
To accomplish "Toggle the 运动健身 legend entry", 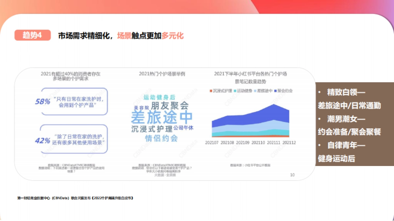I will pyautogui.click(x=243, y=91).
